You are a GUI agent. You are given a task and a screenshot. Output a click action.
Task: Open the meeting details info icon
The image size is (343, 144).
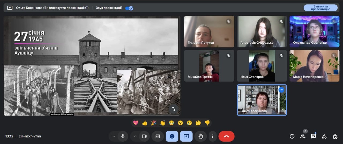point(292,136)
